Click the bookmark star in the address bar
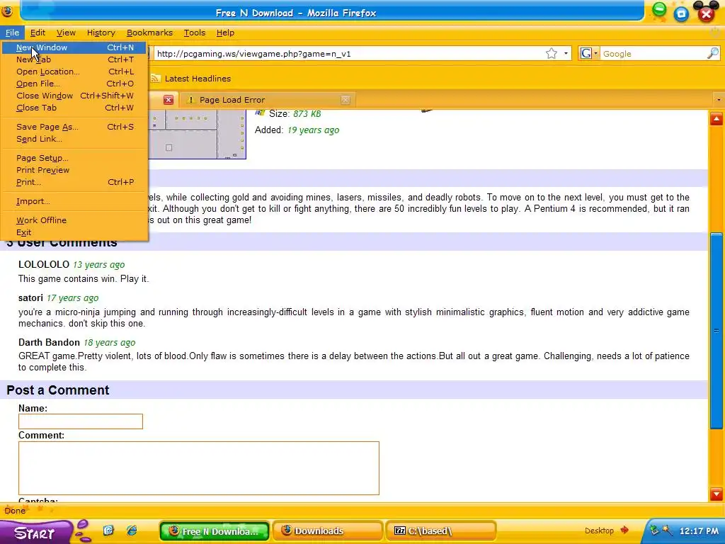The image size is (725, 544). click(x=551, y=54)
